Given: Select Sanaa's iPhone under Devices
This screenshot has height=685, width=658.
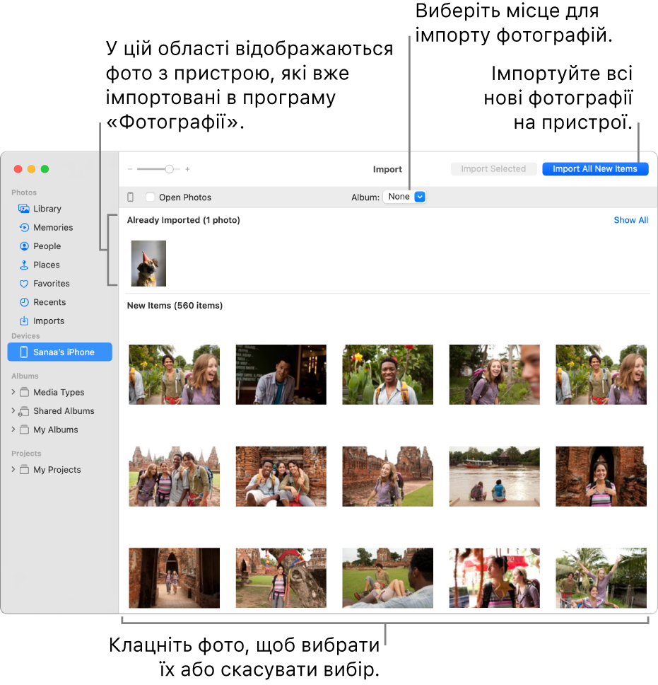Looking at the screenshot, I should pyautogui.click(x=60, y=352).
